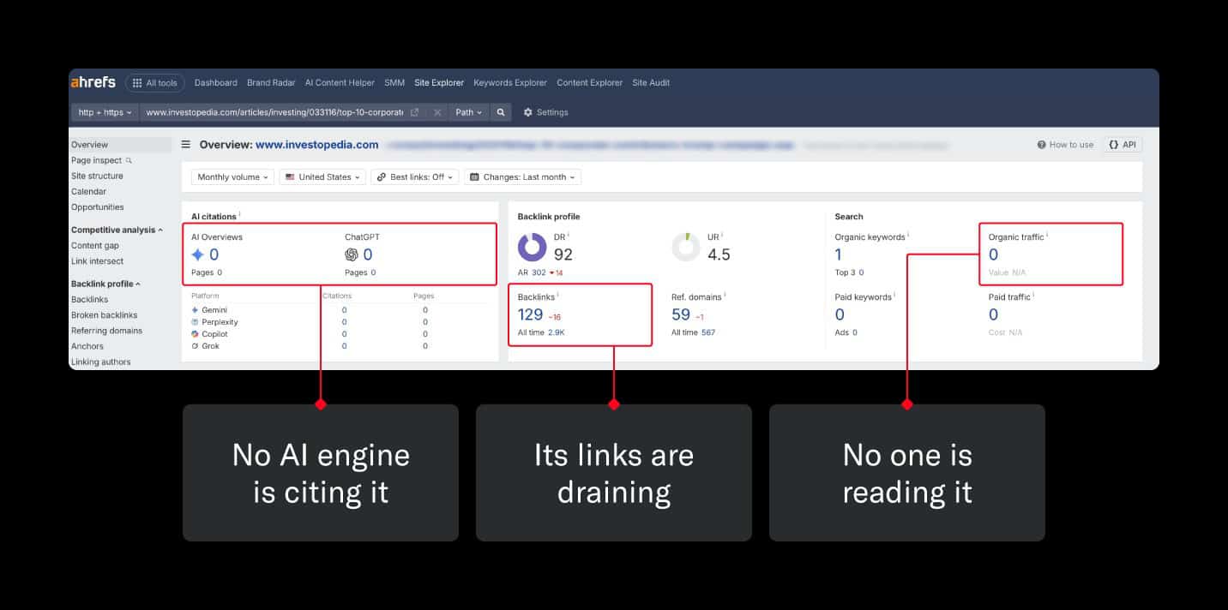Select Overview in the sidebar
1228x610 pixels.
(90, 145)
